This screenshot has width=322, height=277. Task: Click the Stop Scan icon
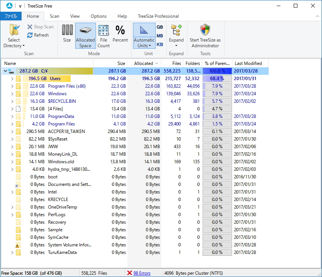click(30, 27)
